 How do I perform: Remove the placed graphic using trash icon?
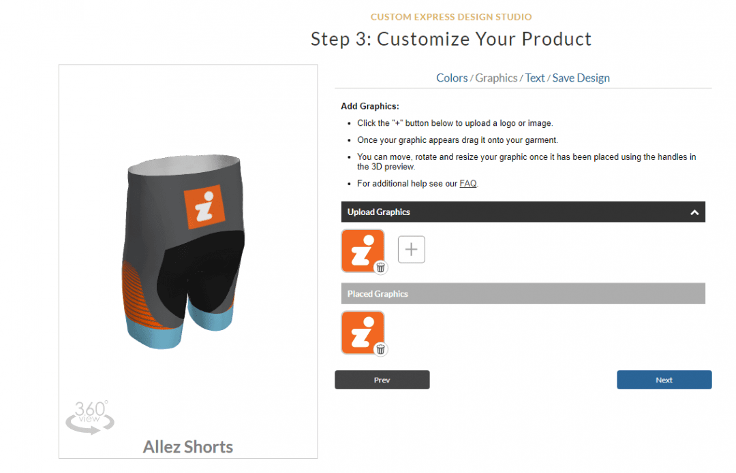pos(381,349)
